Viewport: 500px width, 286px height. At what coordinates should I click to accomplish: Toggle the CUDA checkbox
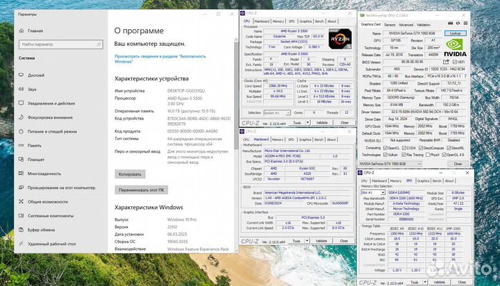coord(404,148)
